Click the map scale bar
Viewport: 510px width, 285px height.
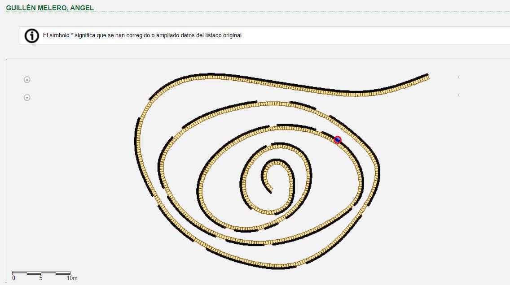click(41, 273)
